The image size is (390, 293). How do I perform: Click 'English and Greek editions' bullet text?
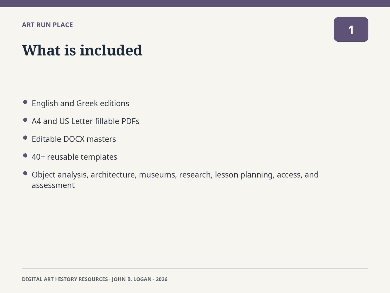tap(80, 103)
